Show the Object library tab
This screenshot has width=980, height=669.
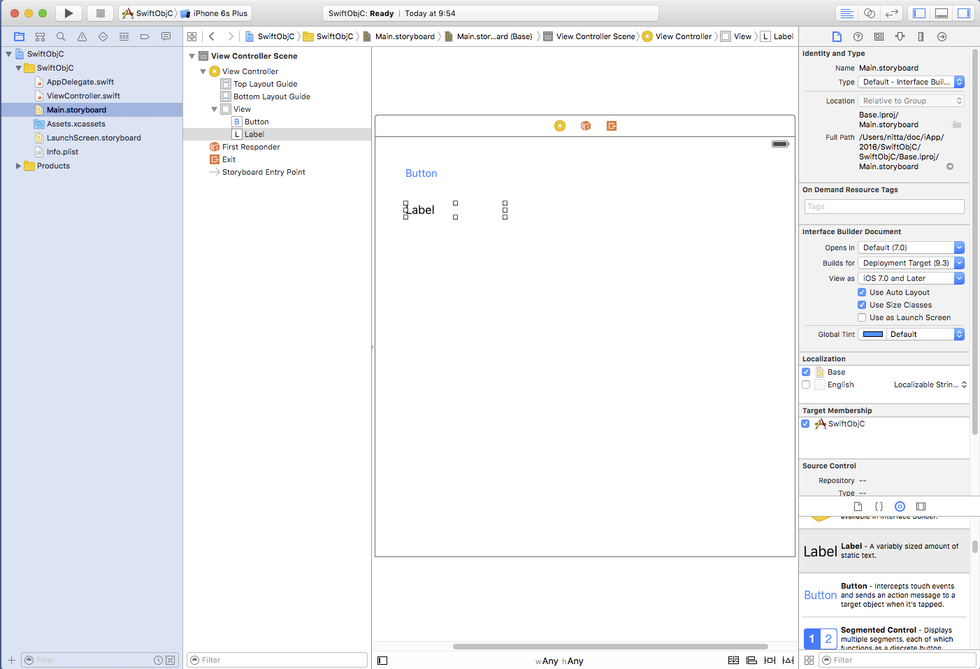point(900,506)
